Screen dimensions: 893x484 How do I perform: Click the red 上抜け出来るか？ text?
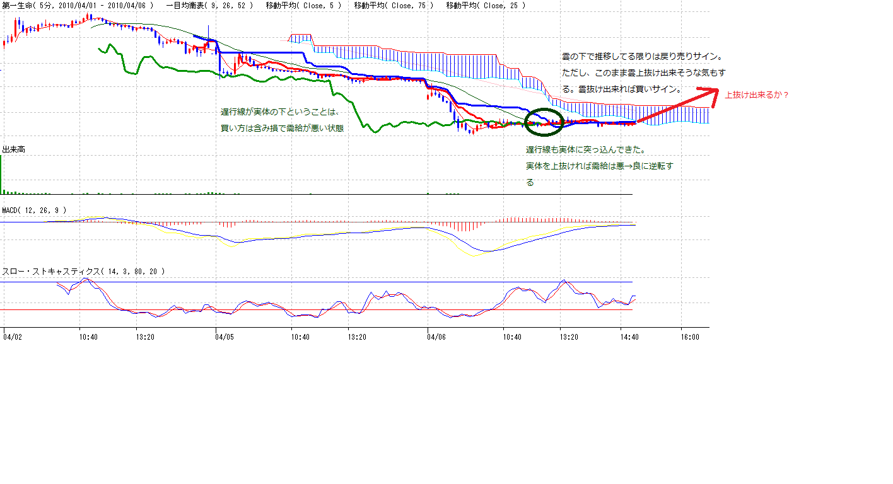[x=757, y=95]
